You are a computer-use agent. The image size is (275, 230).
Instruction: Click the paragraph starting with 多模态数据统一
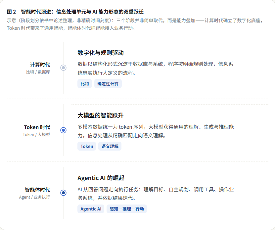156,131
